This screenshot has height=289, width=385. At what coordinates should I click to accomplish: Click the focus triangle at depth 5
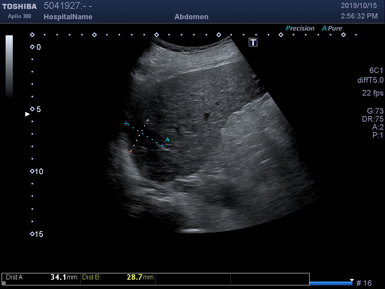click(28, 114)
